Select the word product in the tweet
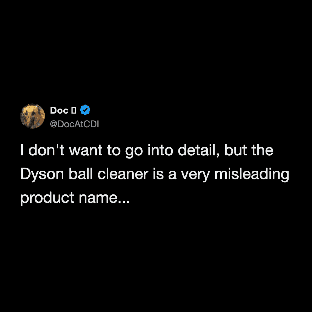The image size is (312, 312). [x=47, y=198]
